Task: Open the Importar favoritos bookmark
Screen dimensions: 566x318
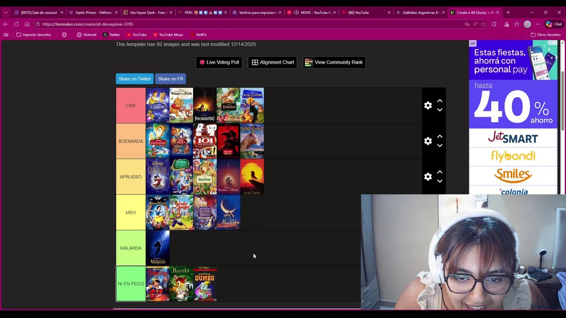Action: [34, 34]
